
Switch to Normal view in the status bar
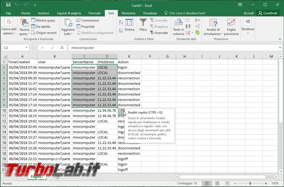pos(207,184)
